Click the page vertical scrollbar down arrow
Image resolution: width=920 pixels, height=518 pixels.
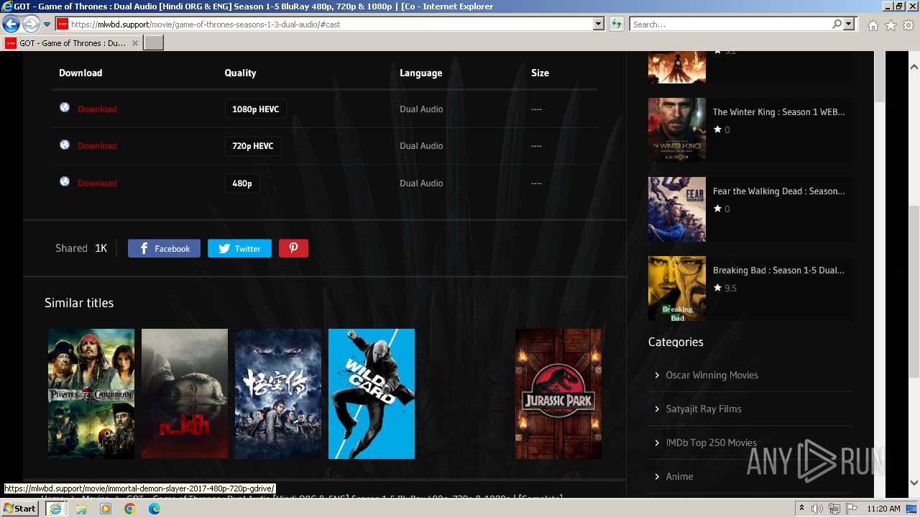[914, 483]
